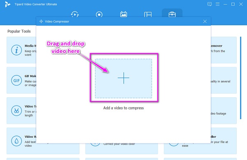
Task: Open the hamburger menu icon
Action: click(x=217, y=4)
